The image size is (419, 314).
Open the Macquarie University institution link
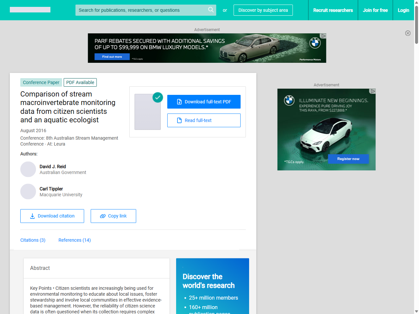[61, 195]
